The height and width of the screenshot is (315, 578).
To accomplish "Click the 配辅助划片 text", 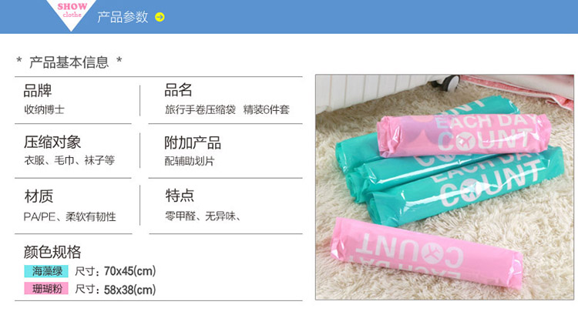I will pyautogui.click(x=190, y=161).
